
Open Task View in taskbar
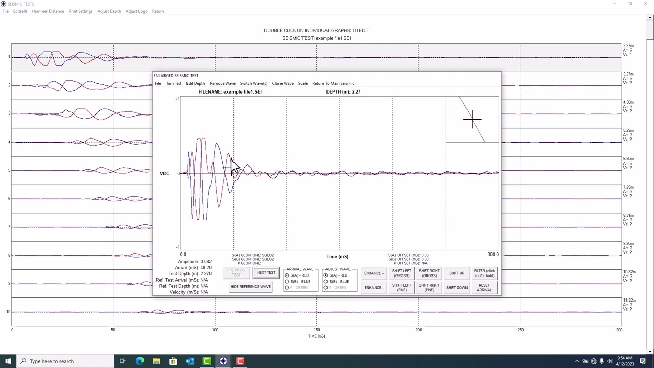(x=123, y=361)
